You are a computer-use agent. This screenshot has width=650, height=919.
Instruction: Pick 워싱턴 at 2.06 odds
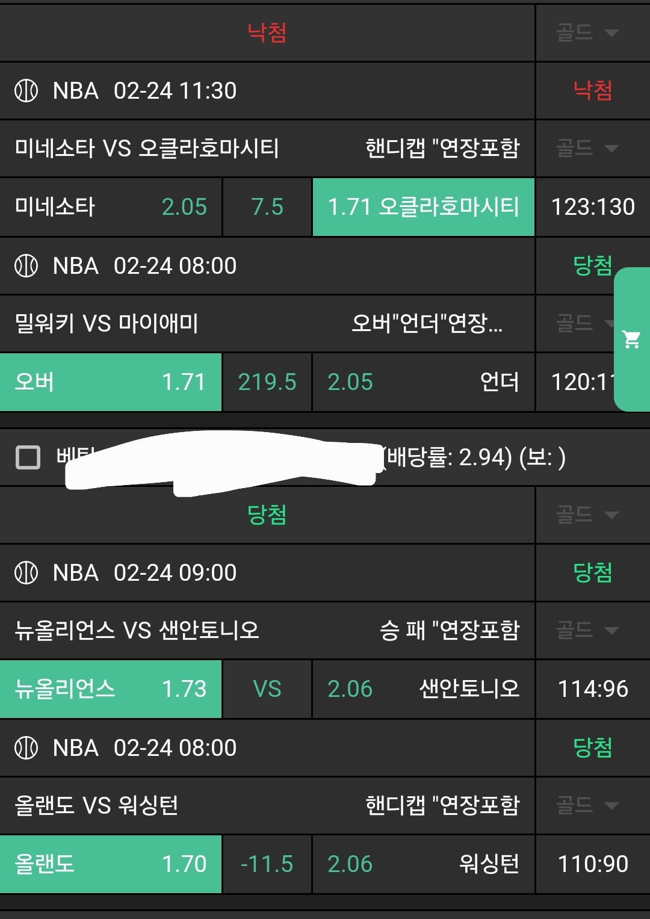(423, 864)
